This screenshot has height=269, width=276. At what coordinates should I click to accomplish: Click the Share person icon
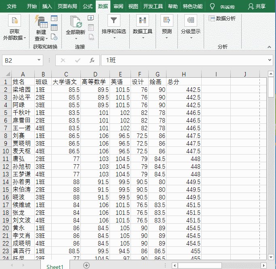click(251, 6)
